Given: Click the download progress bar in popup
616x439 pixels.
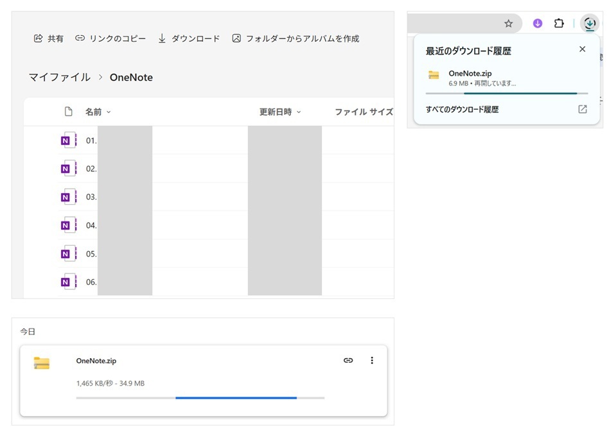Looking at the screenshot, I should [x=507, y=94].
